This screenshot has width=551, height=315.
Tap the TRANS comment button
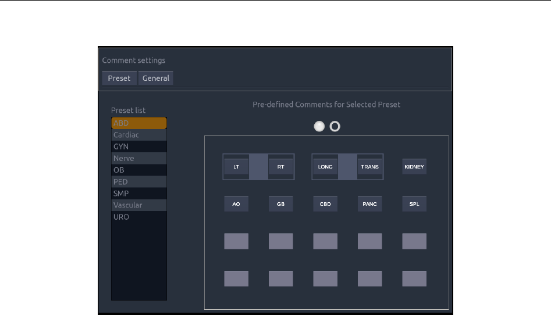(x=369, y=167)
